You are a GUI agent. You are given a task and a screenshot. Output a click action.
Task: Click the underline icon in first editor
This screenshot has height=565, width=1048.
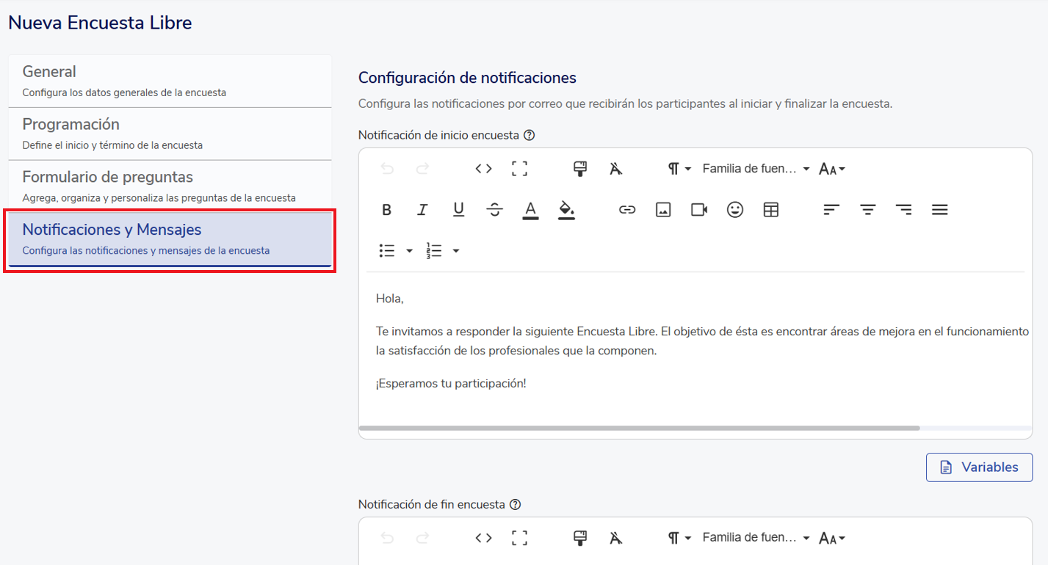[x=458, y=211]
